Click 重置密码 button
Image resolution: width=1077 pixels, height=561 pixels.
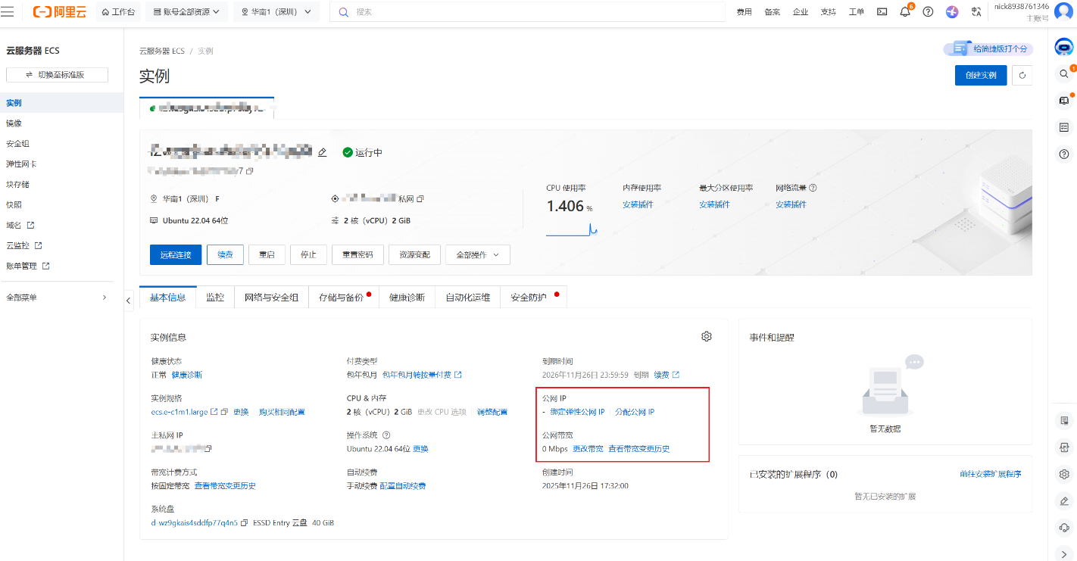coord(357,255)
